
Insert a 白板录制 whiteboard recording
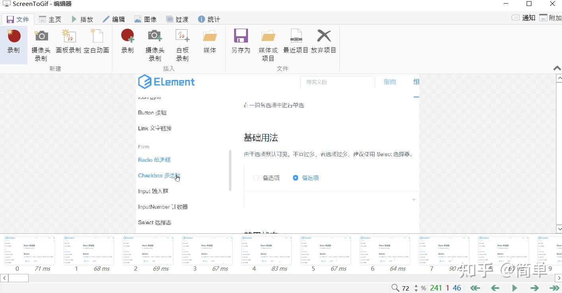pos(182,45)
